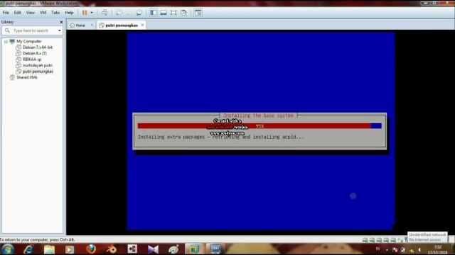This screenshot has width=455, height=255.
Task: Select the Debian 8.x (7) VM
Action: point(35,53)
